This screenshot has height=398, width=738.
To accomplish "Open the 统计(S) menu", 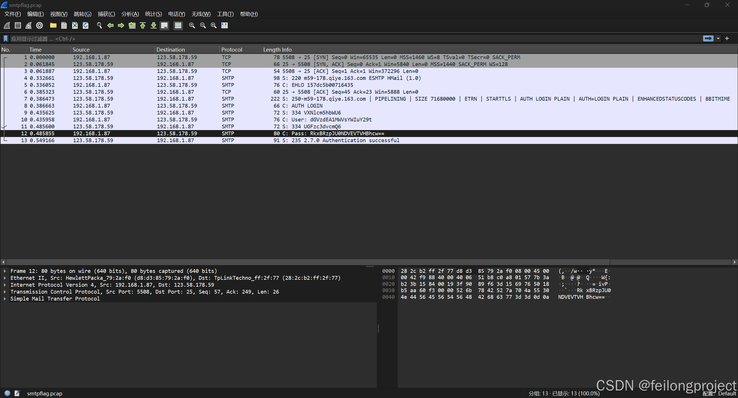I will point(153,14).
